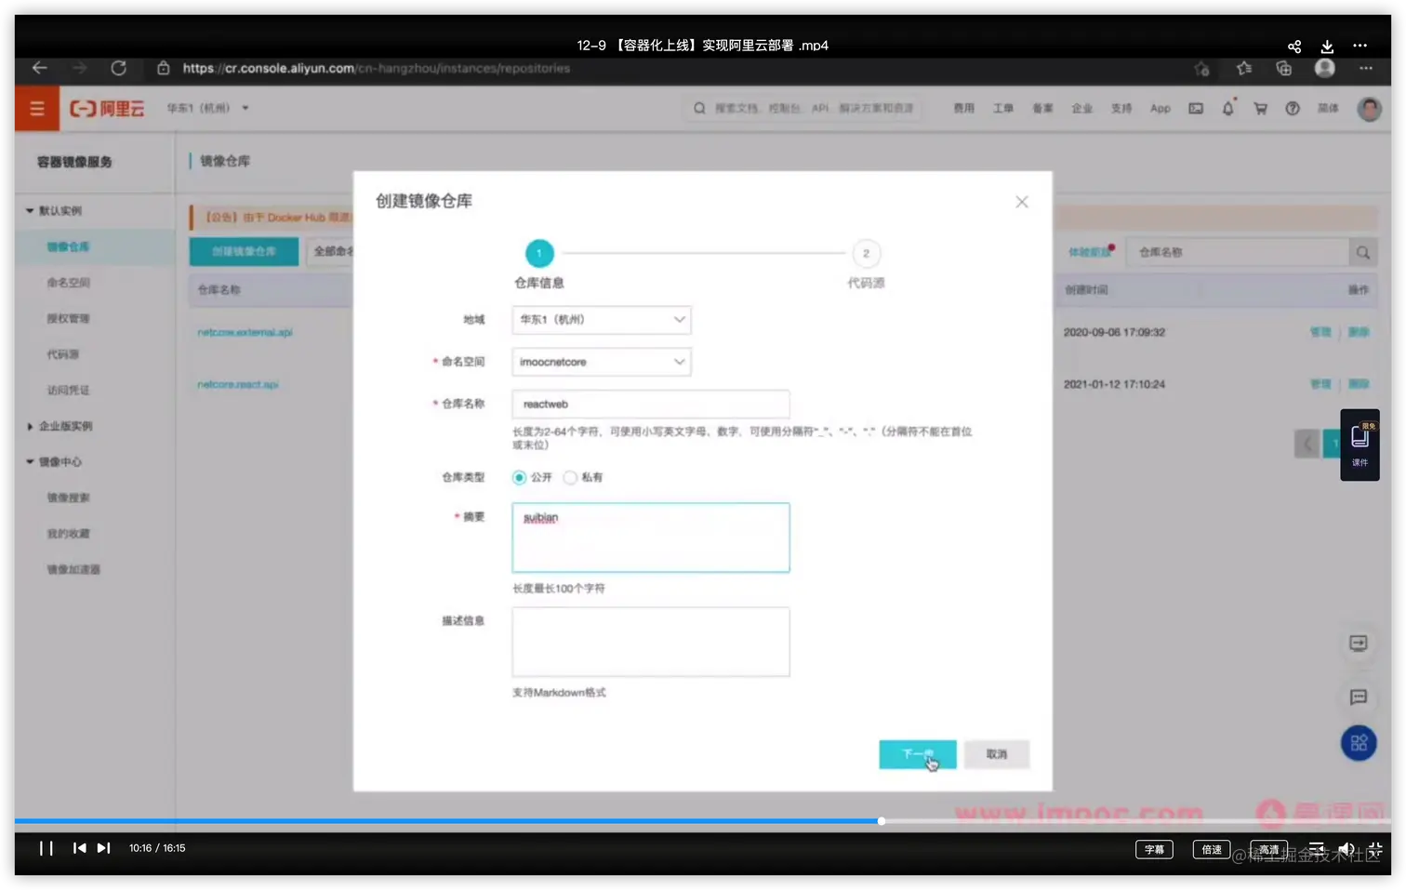Open the user avatar in the Aliyun header
This screenshot has height=890, width=1406.
pyautogui.click(x=1369, y=109)
